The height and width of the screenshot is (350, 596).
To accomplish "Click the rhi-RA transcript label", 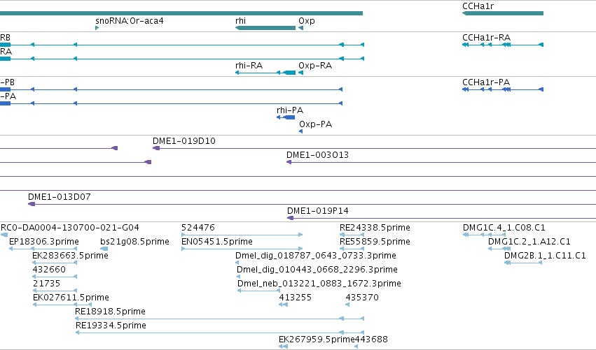I will [x=249, y=66].
